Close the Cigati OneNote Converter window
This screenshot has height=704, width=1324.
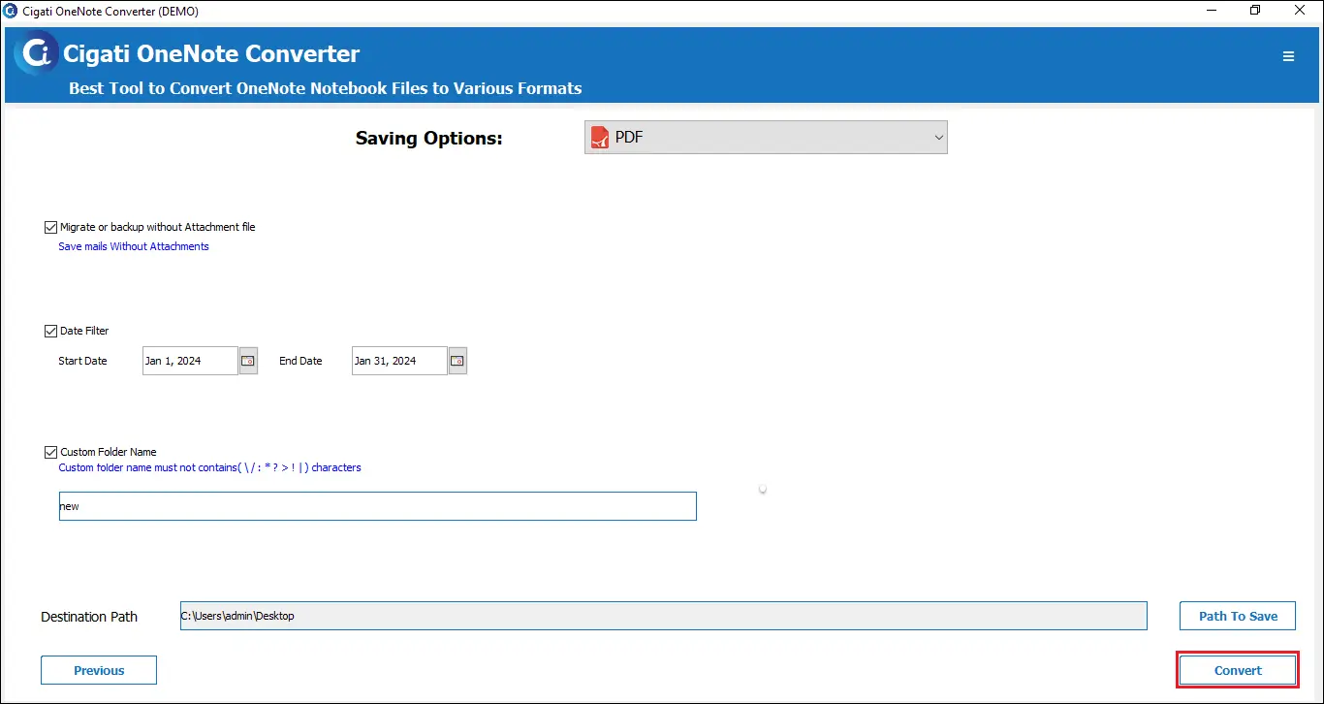(1301, 10)
